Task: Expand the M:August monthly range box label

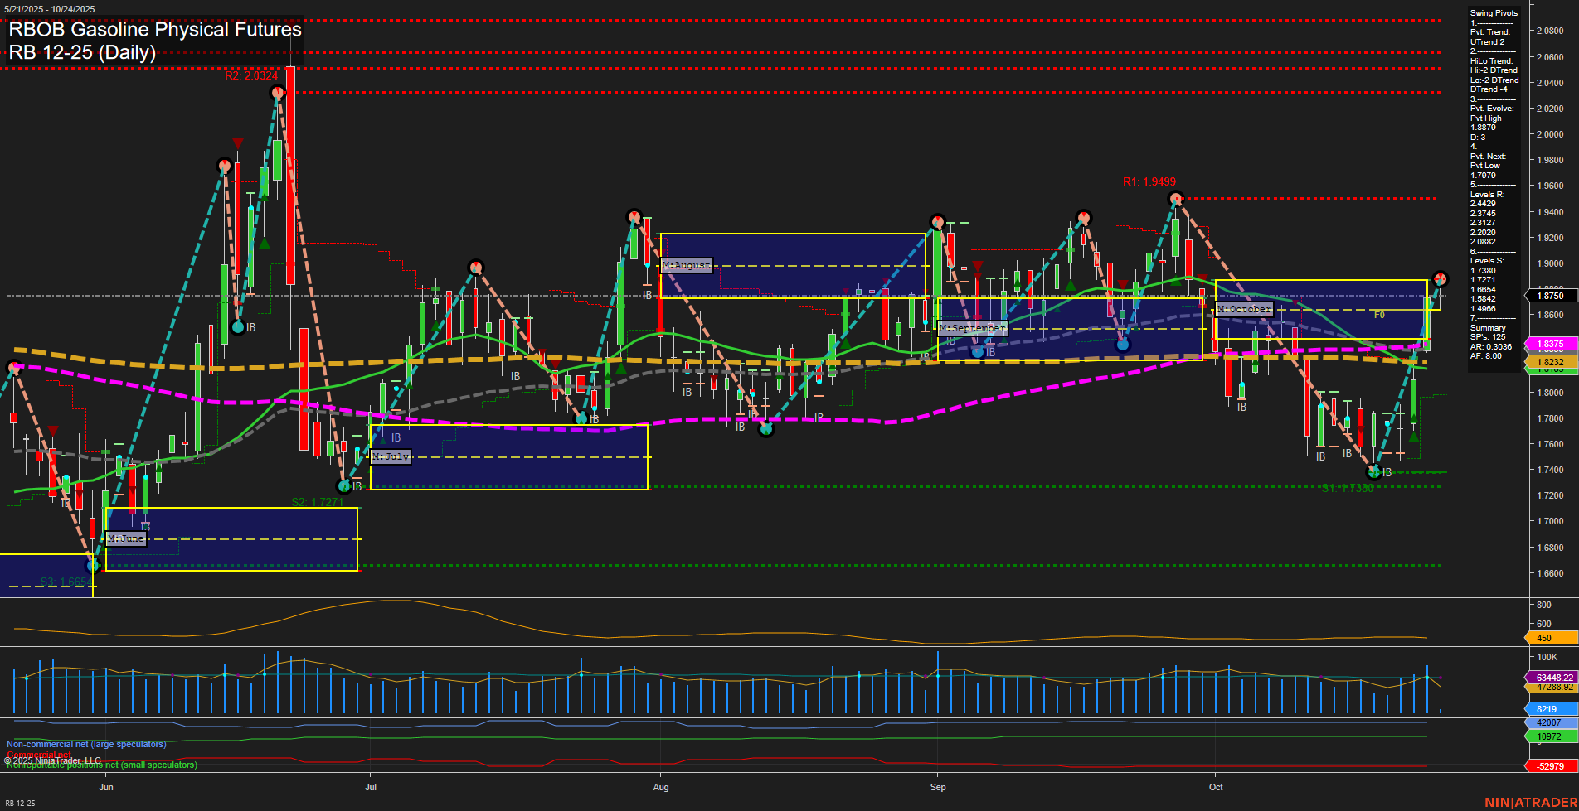Action: tap(685, 266)
